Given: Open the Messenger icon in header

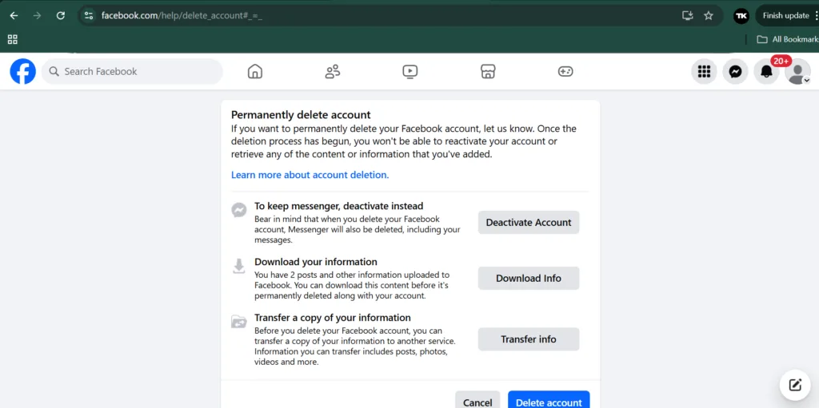Looking at the screenshot, I should 736,72.
